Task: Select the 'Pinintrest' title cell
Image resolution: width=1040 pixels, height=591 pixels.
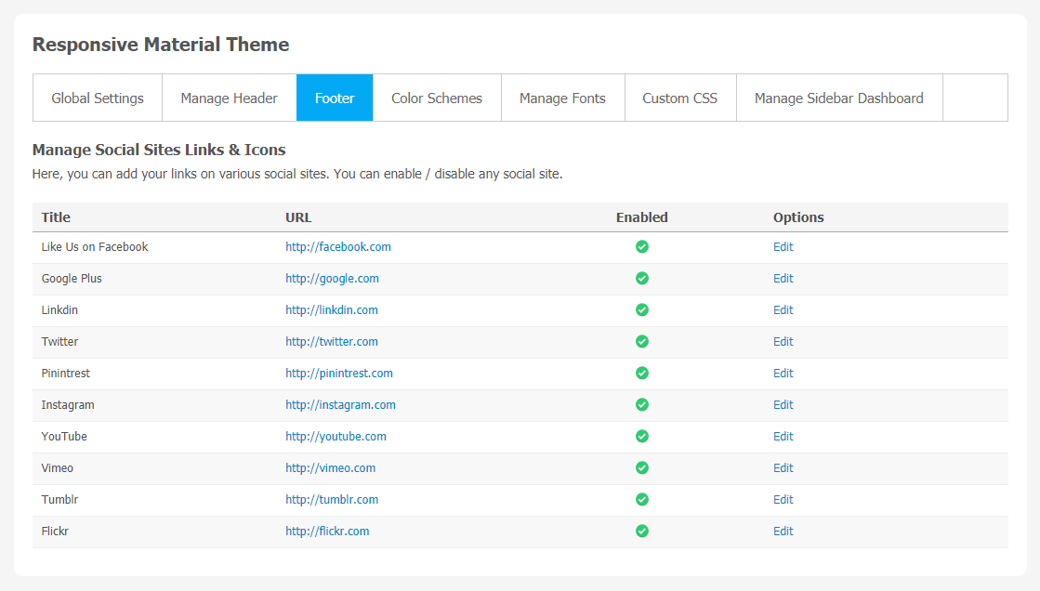Action: click(x=66, y=374)
